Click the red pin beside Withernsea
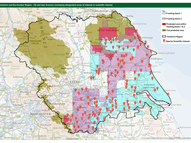The width and height of the screenshot is (191, 143). pyautogui.click(x=168, y=94)
